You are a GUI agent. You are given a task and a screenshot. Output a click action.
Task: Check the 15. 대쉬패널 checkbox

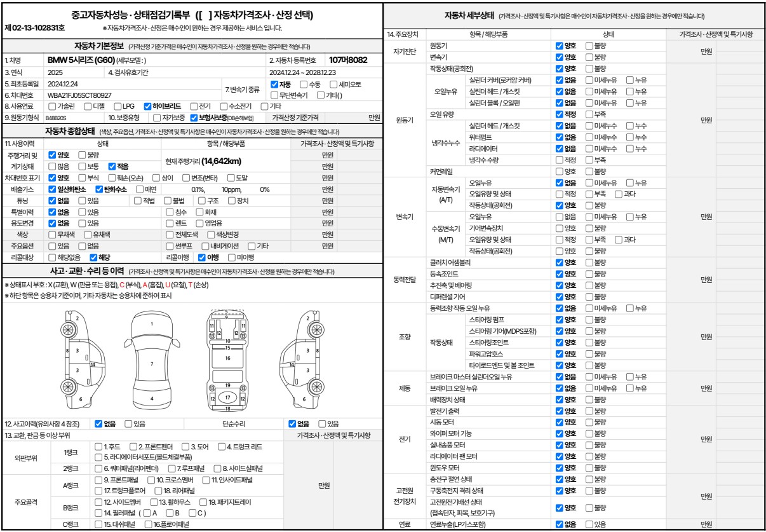tap(98, 524)
